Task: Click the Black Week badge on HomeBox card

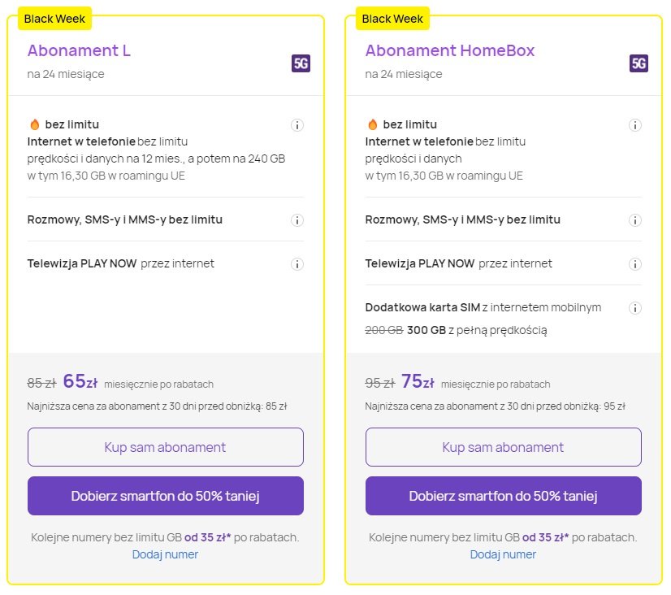Action: coord(392,19)
